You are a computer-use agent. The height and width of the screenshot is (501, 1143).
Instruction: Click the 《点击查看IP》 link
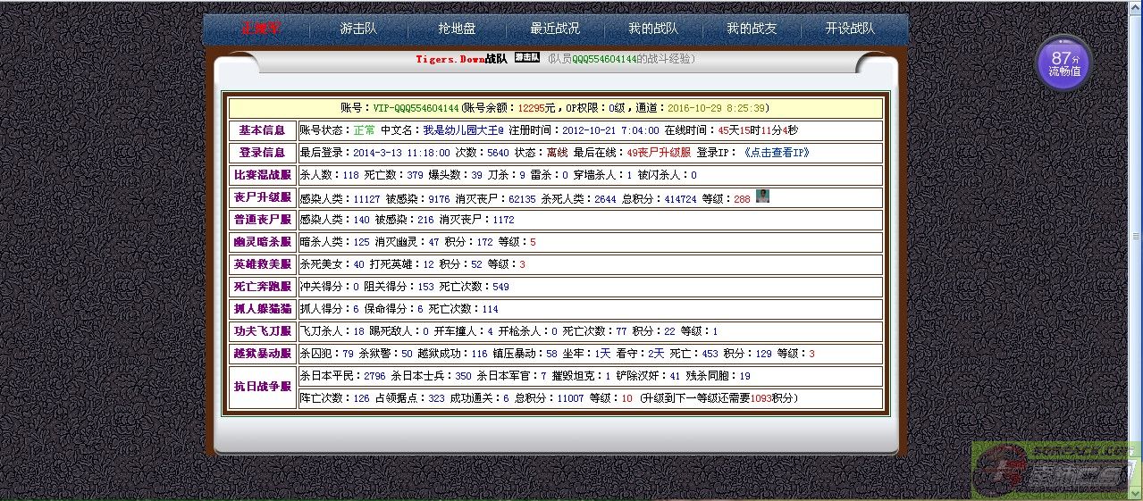click(x=776, y=153)
